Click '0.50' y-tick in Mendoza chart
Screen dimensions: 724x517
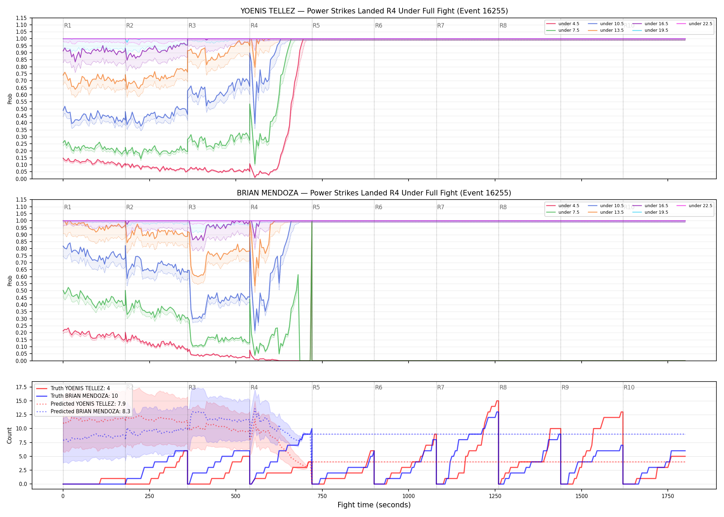click(21, 291)
